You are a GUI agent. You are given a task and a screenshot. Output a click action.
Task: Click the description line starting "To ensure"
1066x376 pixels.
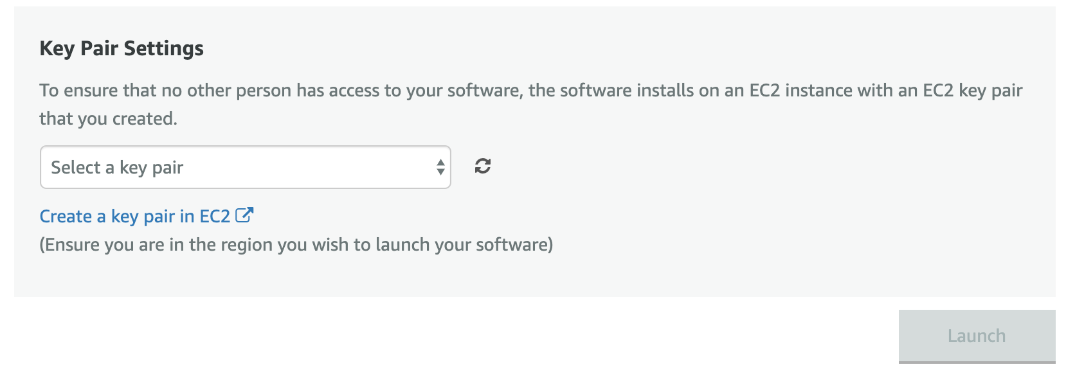pyautogui.click(x=530, y=91)
